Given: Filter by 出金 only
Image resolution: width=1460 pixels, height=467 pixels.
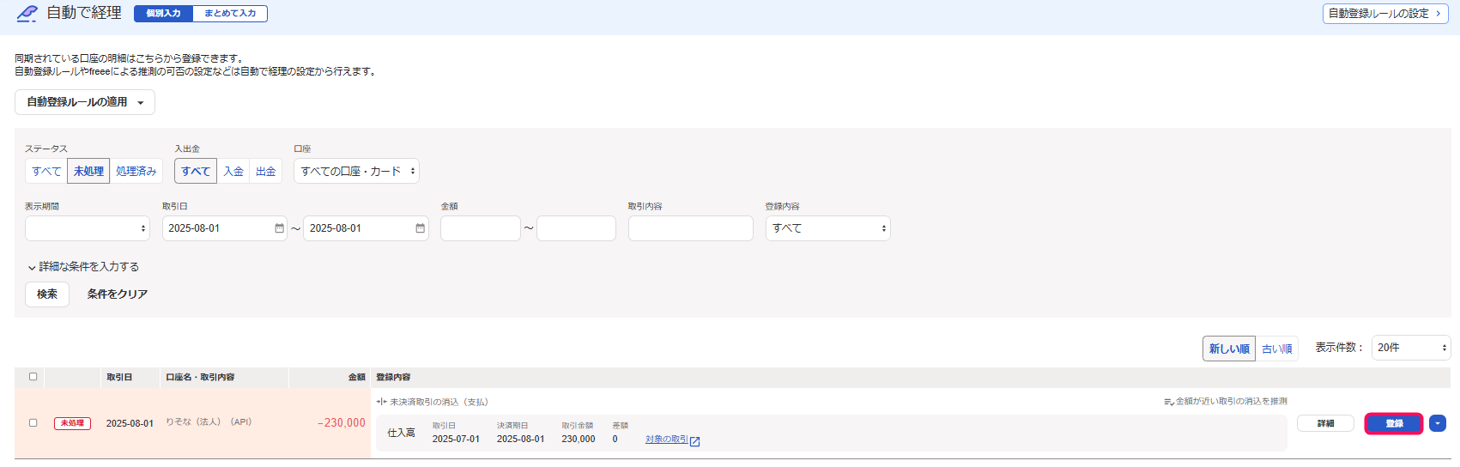Looking at the screenshot, I should click(266, 171).
